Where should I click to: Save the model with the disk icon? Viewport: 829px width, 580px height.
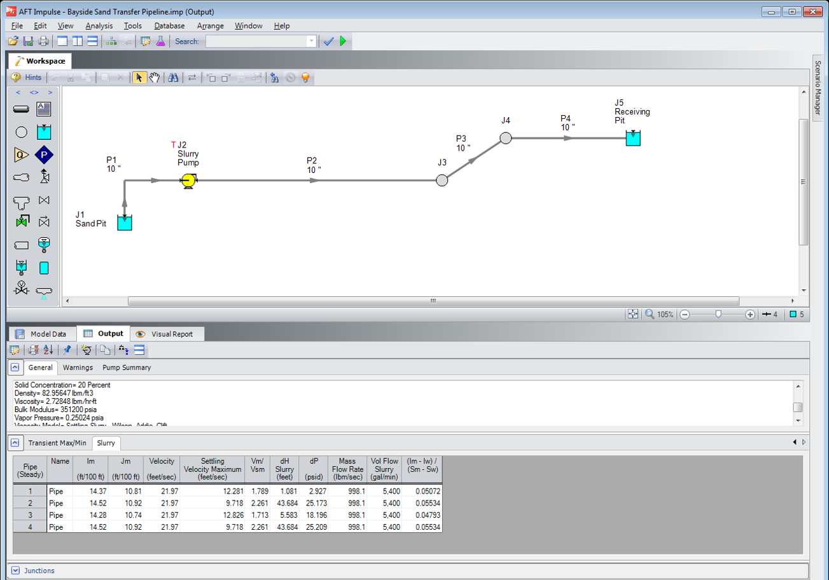(x=28, y=41)
